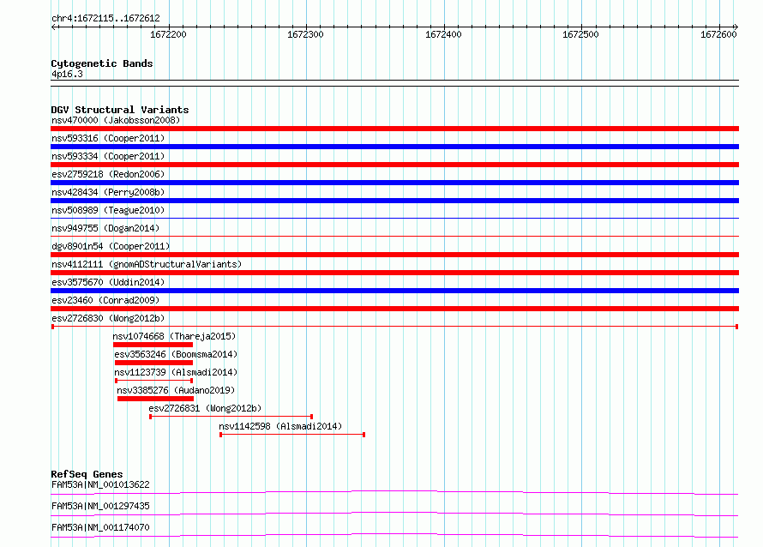Click the esv3575670 (Uddin2014) label

(x=108, y=282)
